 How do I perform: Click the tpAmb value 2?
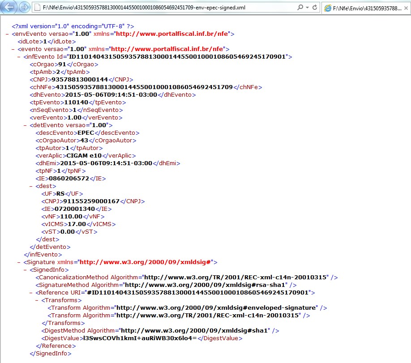point(58,72)
